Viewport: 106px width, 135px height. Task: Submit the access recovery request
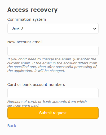(x=53, y=113)
